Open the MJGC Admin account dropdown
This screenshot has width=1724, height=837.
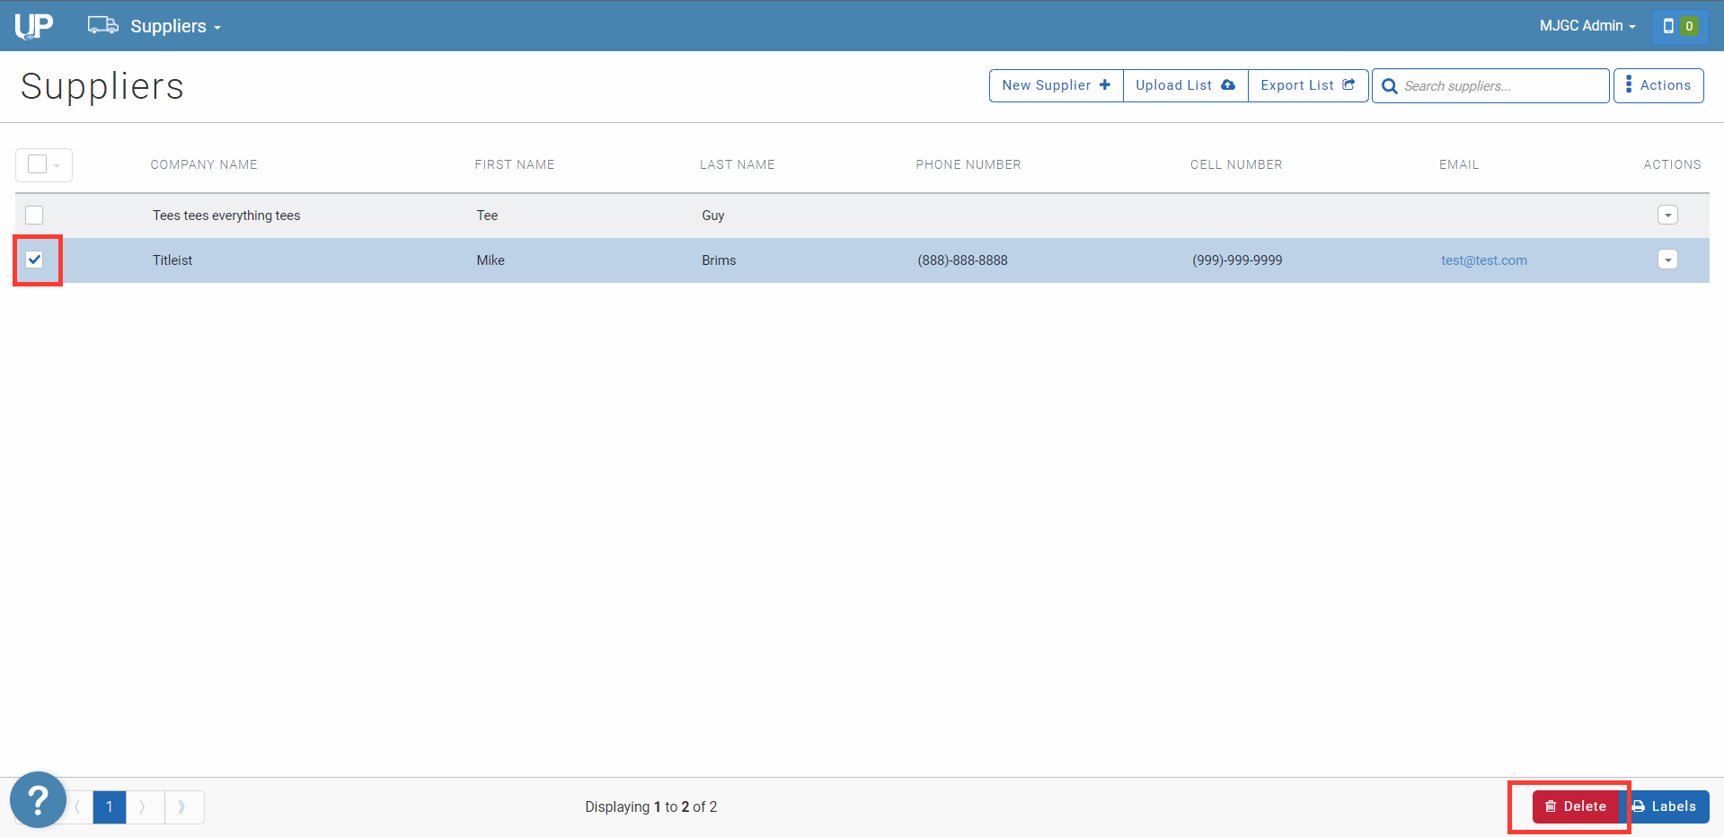tap(1586, 25)
